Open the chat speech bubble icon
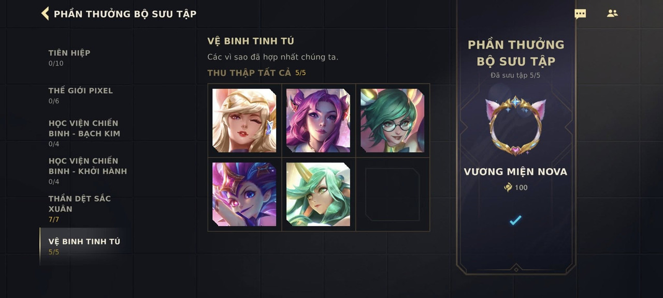This screenshot has width=663, height=298. coord(580,14)
